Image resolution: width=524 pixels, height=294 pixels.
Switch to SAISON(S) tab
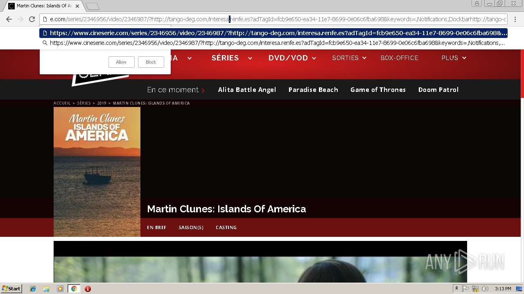(191, 227)
